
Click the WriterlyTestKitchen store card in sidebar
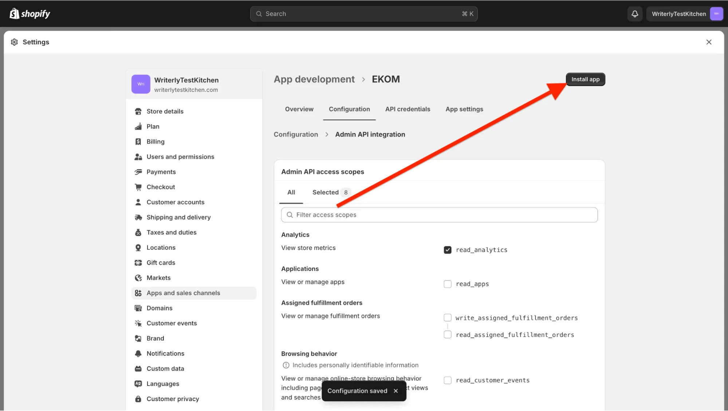194,84
